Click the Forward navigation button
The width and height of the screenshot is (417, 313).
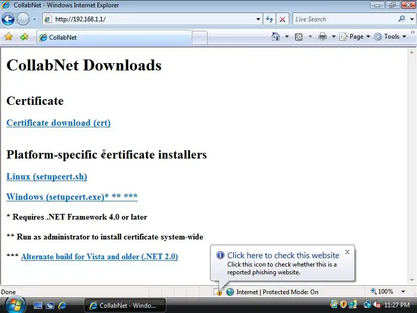(x=23, y=19)
